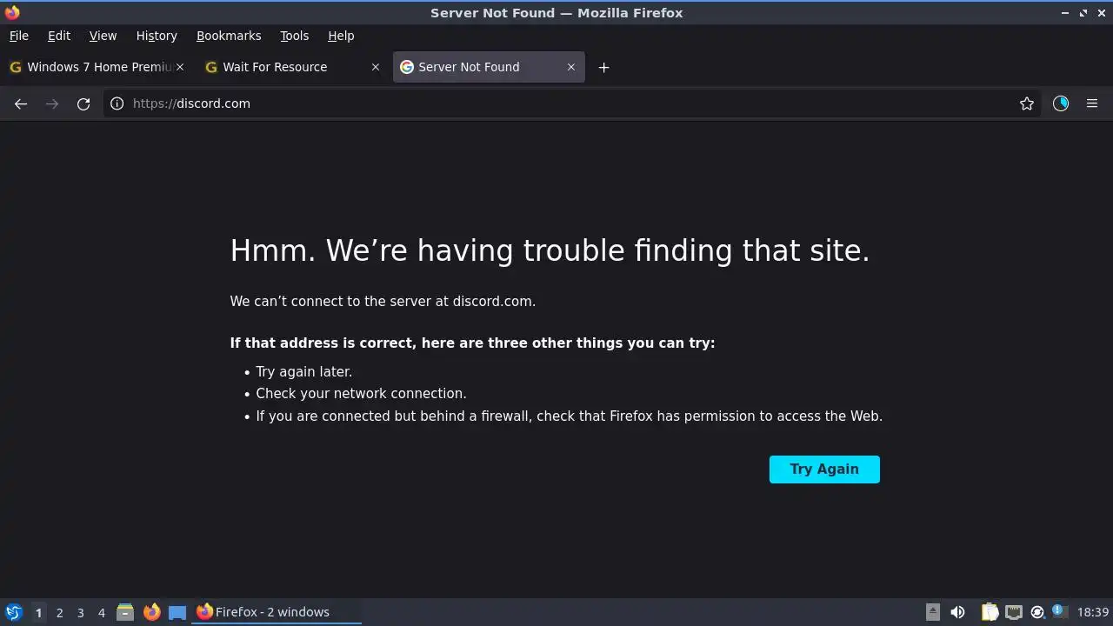Open the History menu
The image size is (1113, 626).
pyautogui.click(x=157, y=36)
